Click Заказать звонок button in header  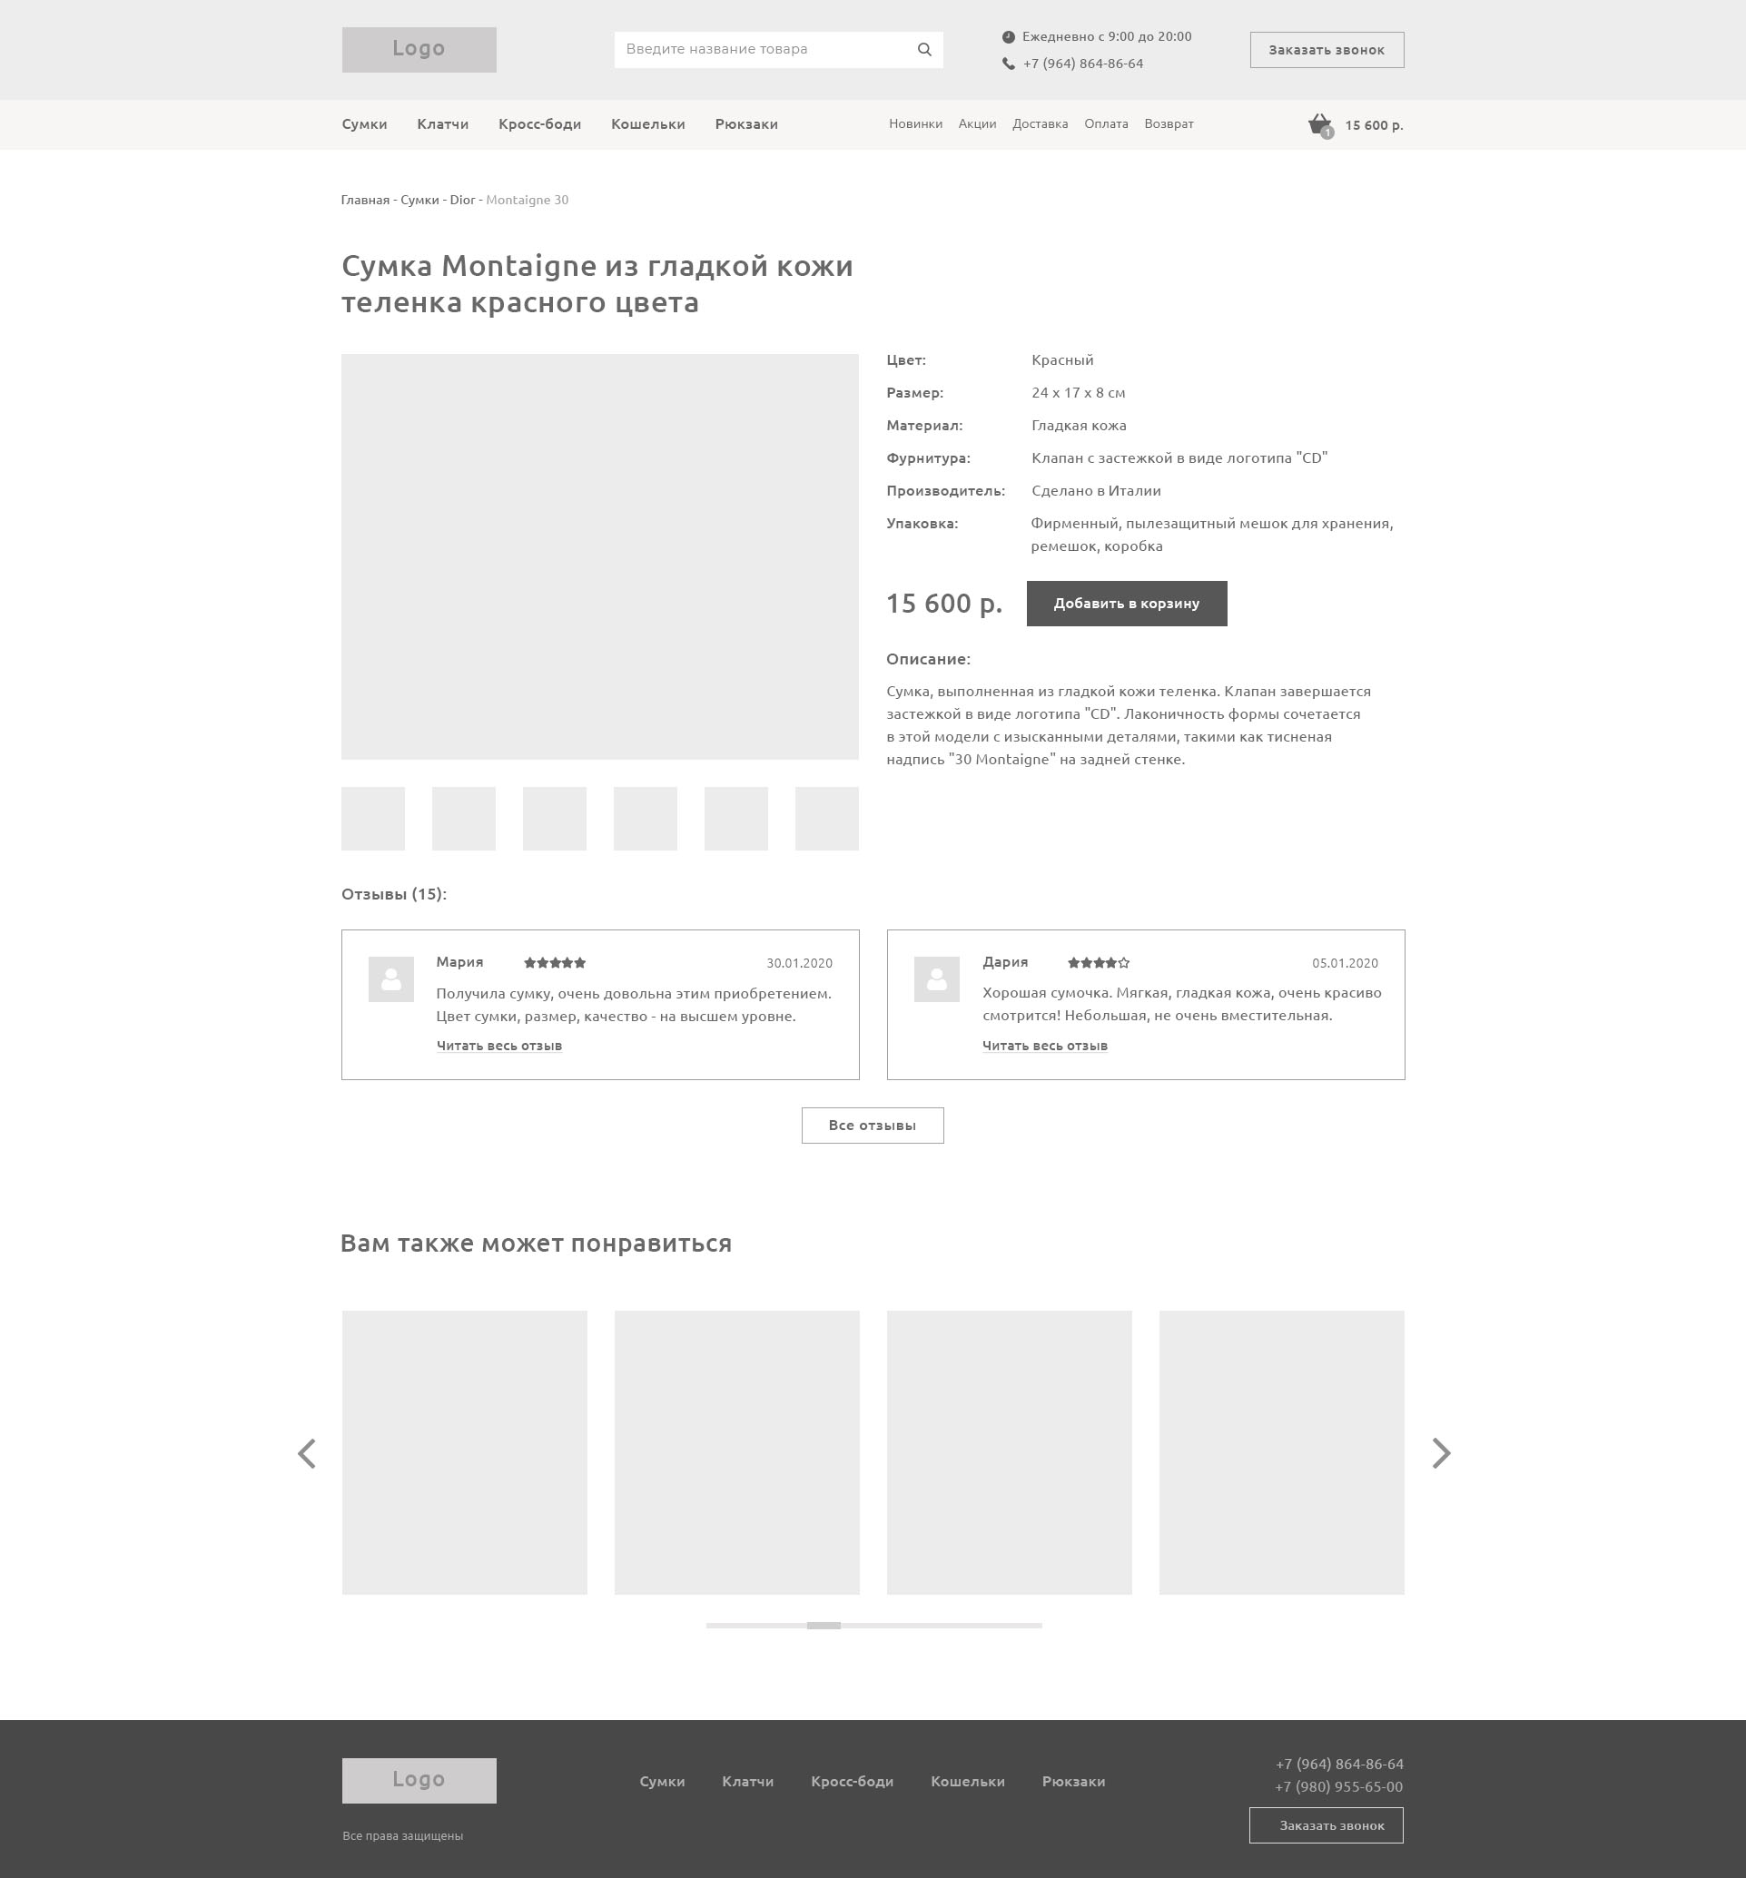1326,50
